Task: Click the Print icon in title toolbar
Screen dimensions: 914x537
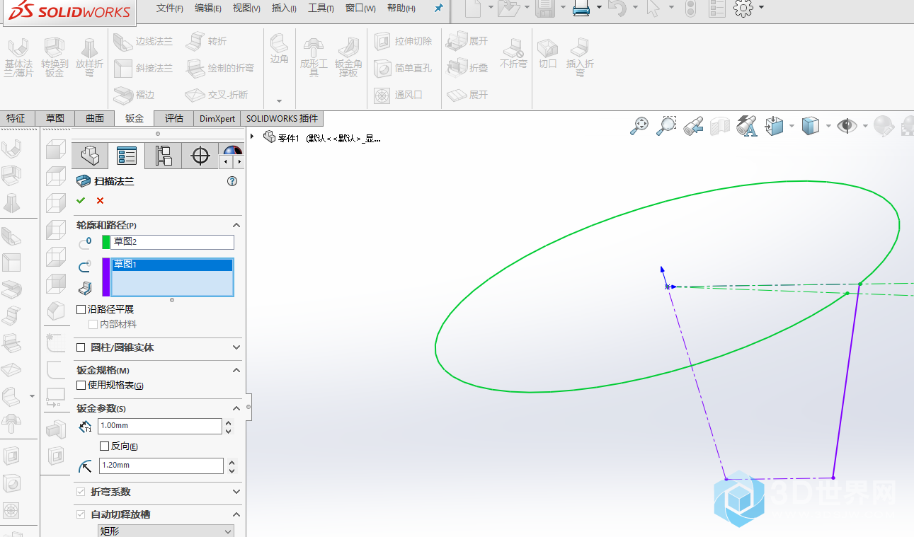Action: point(581,8)
